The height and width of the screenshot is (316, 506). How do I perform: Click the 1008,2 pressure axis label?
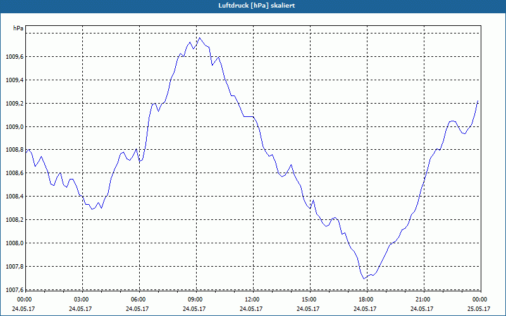pyautogui.click(x=13, y=220)
